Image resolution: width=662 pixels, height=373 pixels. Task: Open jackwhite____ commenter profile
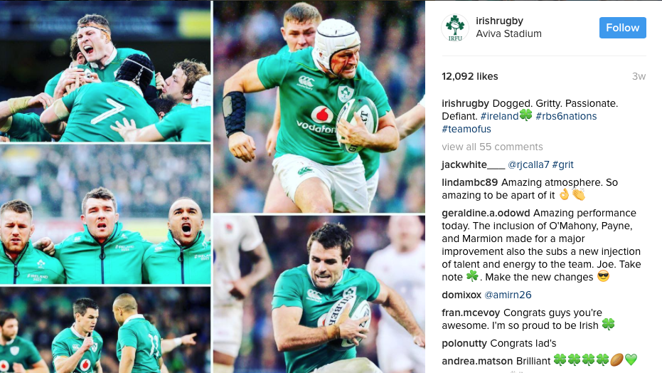tap(474, 164)
